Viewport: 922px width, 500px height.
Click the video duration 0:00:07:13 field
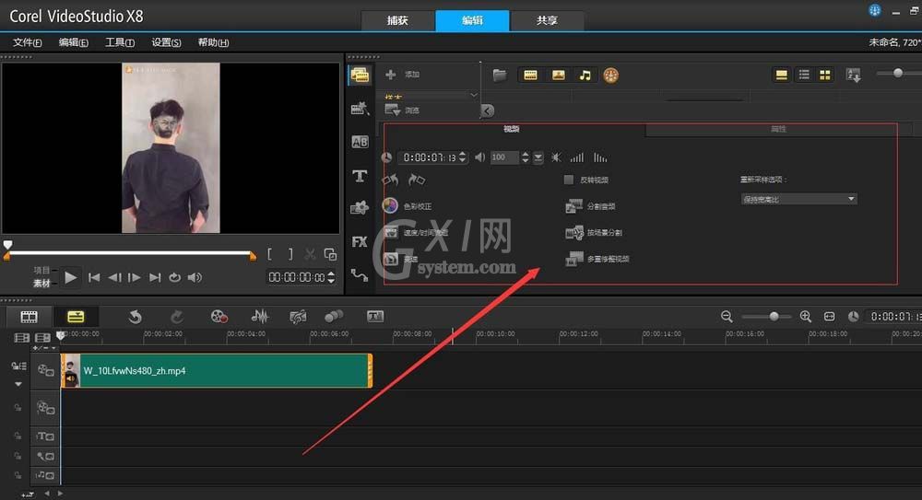click(x=430, y=157)
